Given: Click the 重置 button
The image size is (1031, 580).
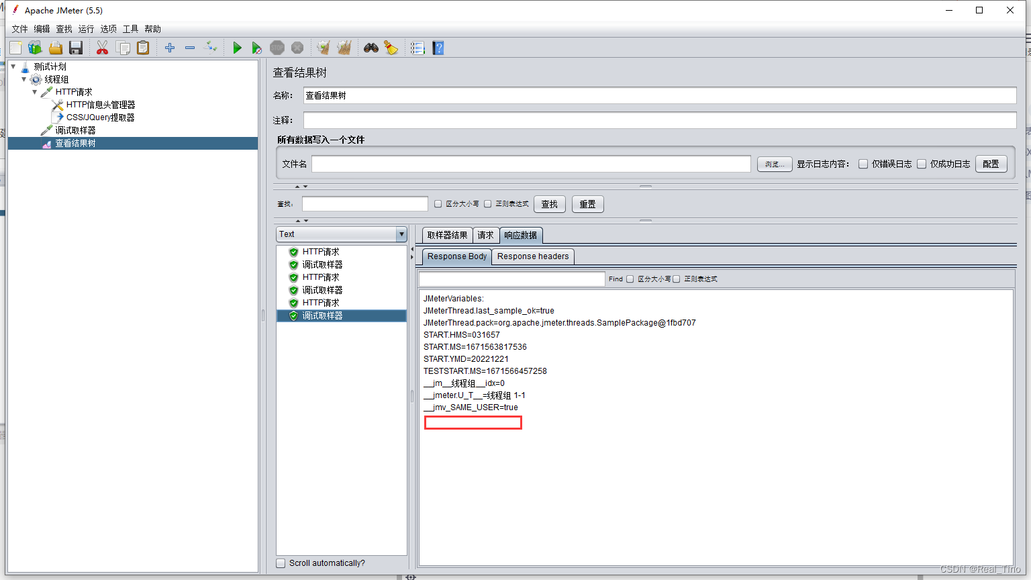Looking at the screenshot, I should [x=588, y=204].
